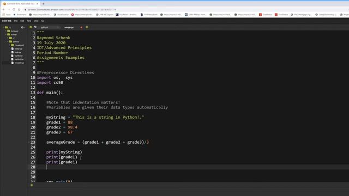Open the Bookmarks star folder
The image size is (349, 196).
pyautogui.click(x=20, y=15)
